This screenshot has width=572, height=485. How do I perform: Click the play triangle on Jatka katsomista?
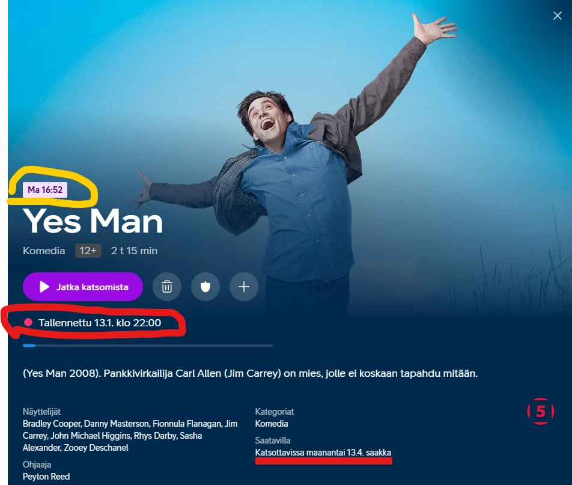pyautogui.click(x=44, y=287)
